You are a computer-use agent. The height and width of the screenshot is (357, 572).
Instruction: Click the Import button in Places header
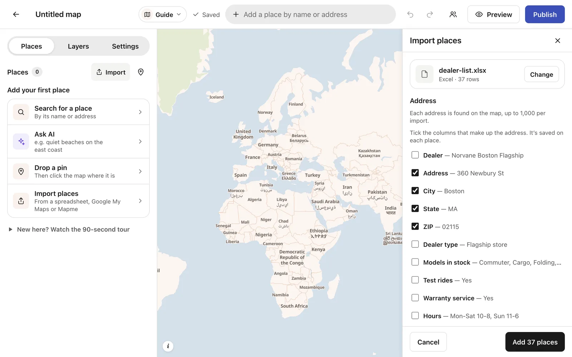click(110, 72)
